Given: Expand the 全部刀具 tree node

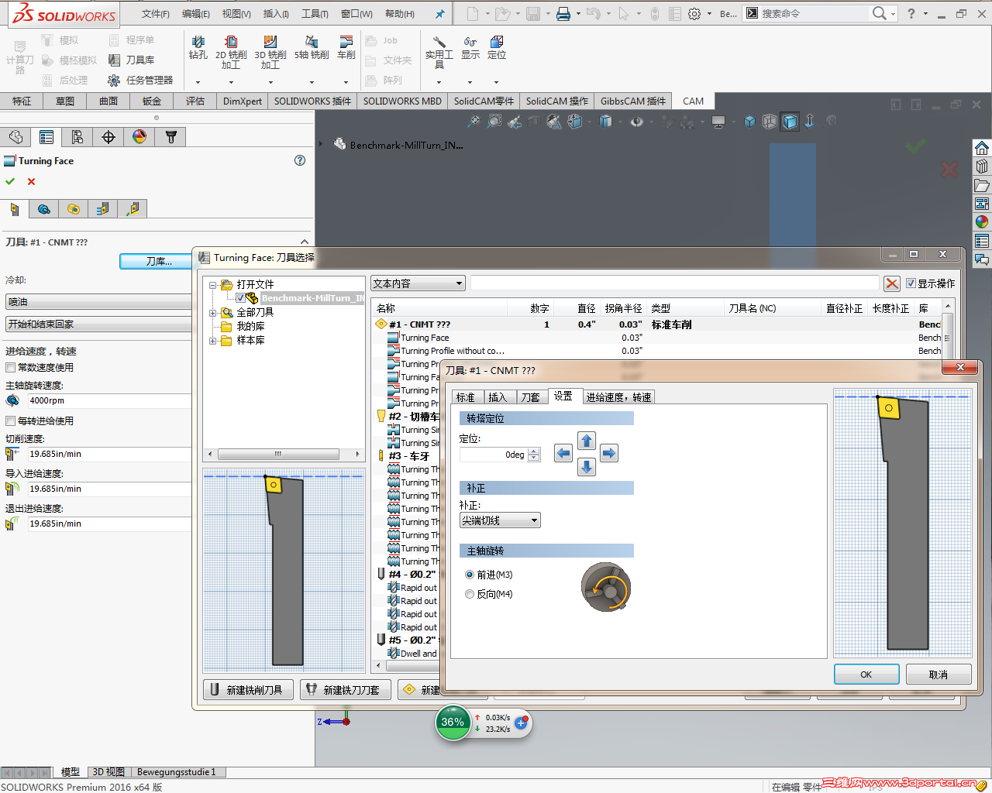Looking at the screenshot, I should click(x=213, y=313).
